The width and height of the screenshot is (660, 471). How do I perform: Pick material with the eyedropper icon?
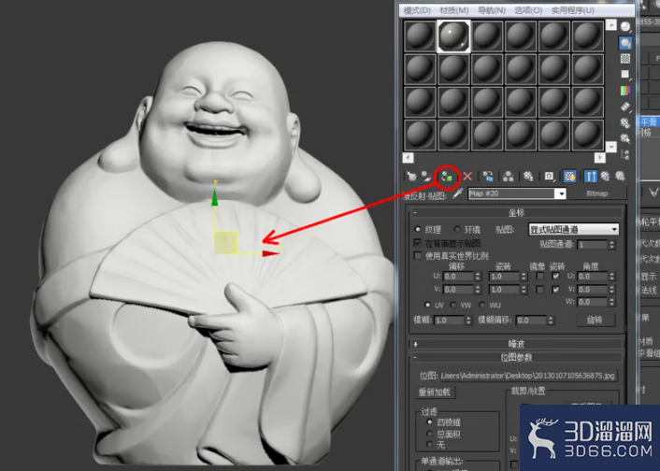tap(457, 193)
